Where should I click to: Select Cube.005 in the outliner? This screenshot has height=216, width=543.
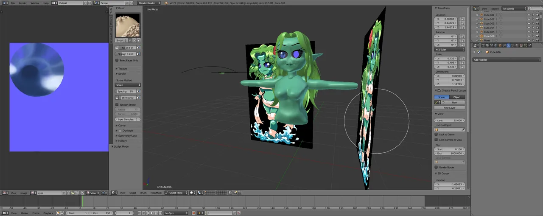pyautogui.click(x=489, y=32)
